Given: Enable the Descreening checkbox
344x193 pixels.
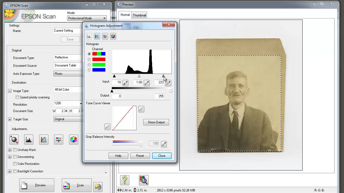Looking at the screenshot, I should click(15, 157).
